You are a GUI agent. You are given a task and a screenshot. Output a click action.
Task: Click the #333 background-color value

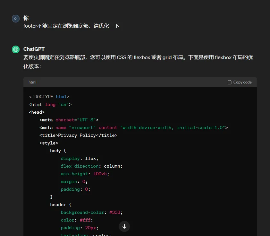point(116,212)
